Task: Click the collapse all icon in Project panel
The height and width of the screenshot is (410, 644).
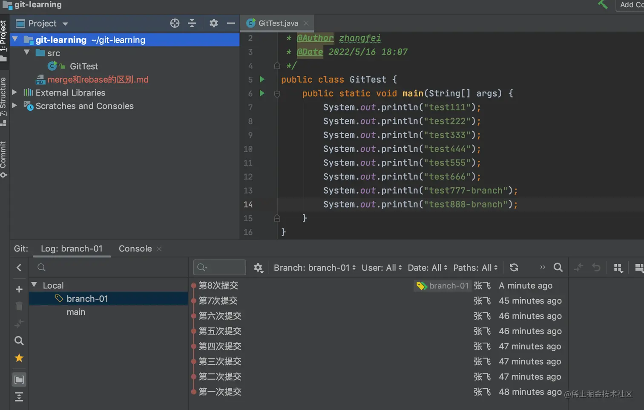Action: (x=192, y=23)
